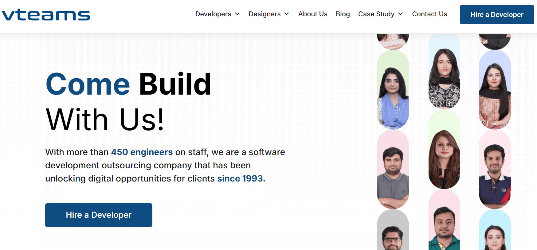Open the Developers menu item
The height and width of the screenshot is (250, 537).
click(213, 14)
